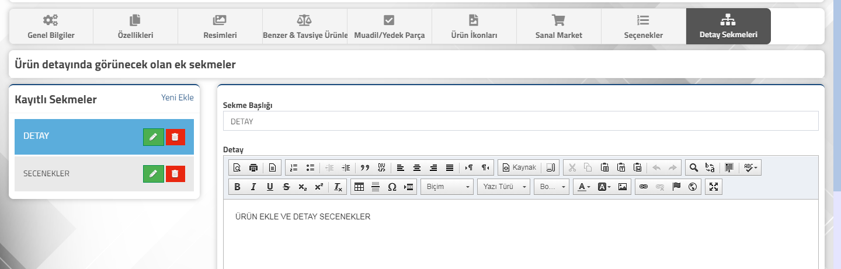This screenshot has height=269, width=841.
Task: Edit the DETAY tab with green pencil
Action: [154, 137]
